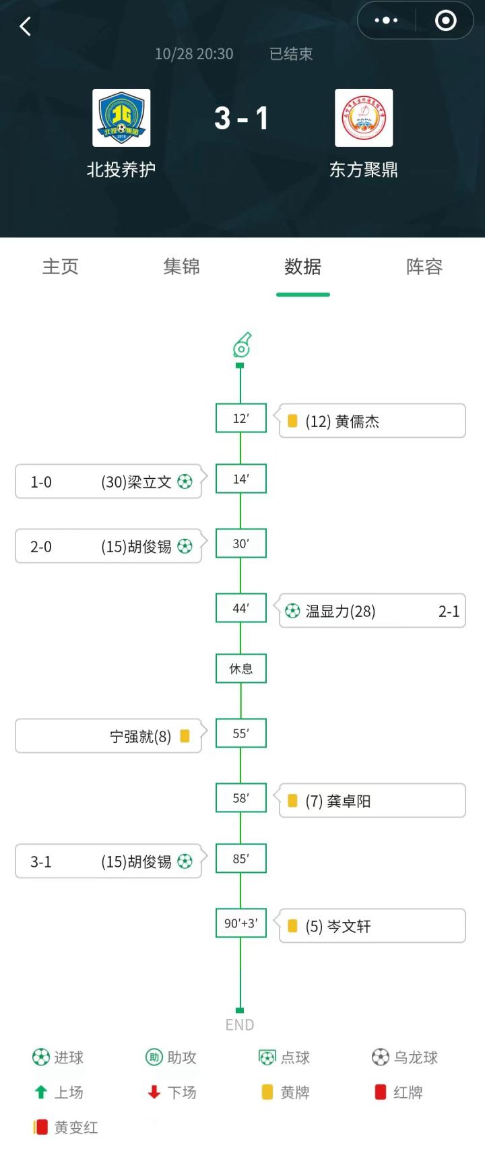The image size is (485, 1151).
Task: Tap the back arrow icon
Action: (26, 27)
